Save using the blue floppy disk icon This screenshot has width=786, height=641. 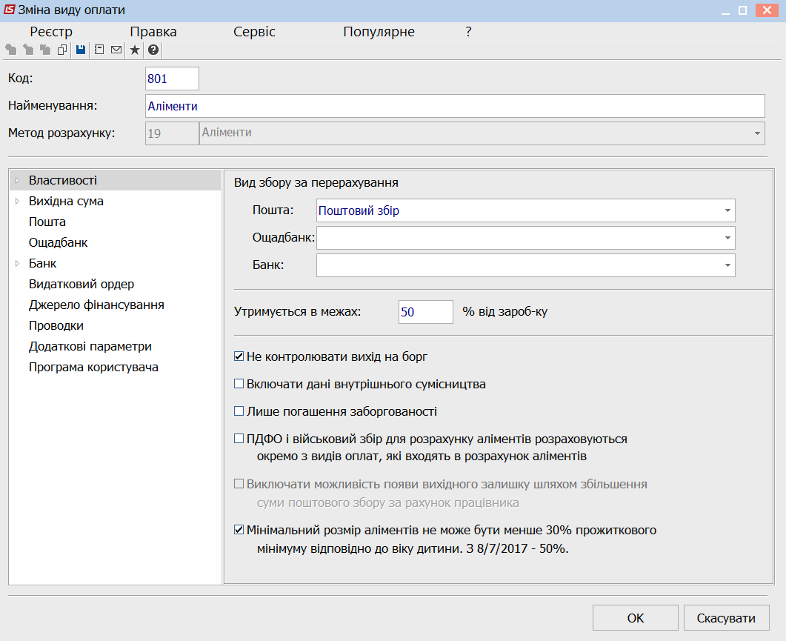81,50
